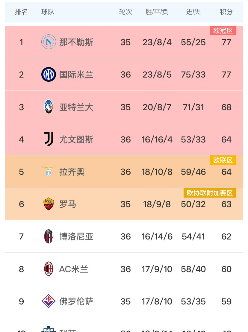The width and height of the screenshot is (248, 332).
Task: Click the 轮次 rounds column header
Action: coord(125,12)
